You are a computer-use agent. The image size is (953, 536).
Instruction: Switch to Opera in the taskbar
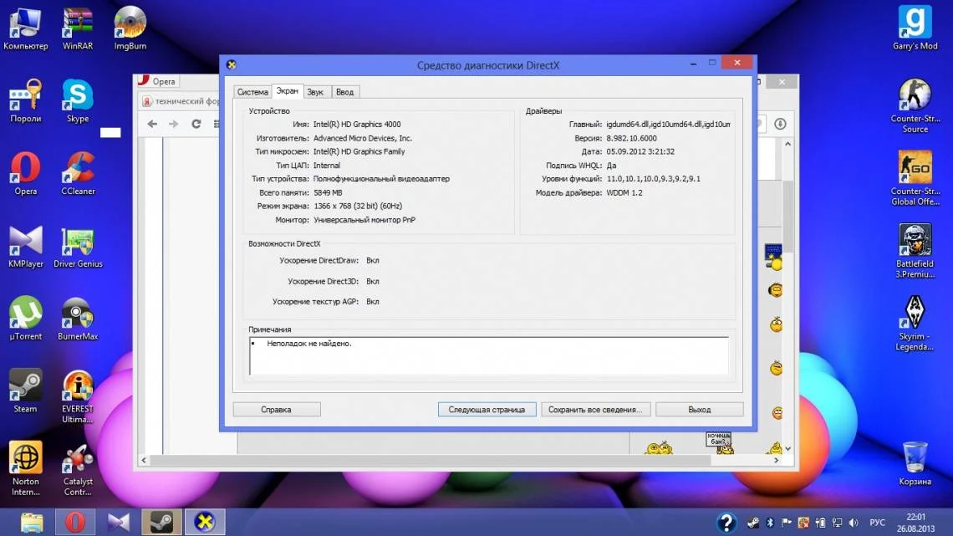click(x=75, y=522)
